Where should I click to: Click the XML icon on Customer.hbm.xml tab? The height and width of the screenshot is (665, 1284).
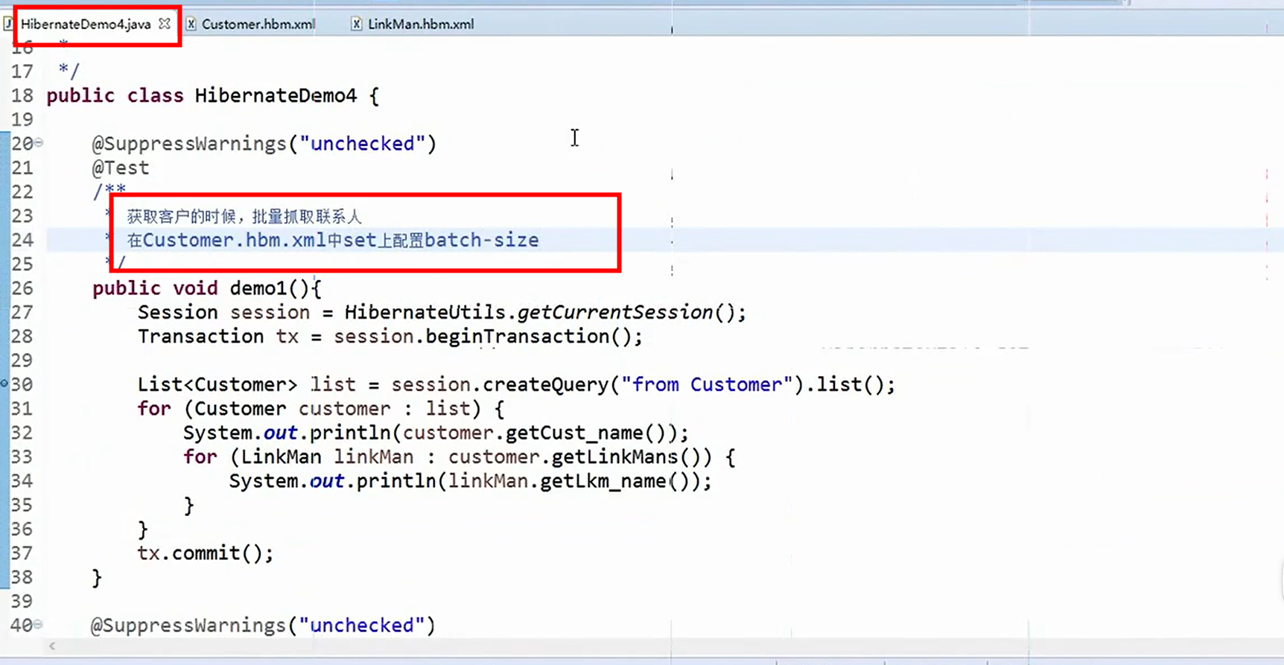point(191,24)
